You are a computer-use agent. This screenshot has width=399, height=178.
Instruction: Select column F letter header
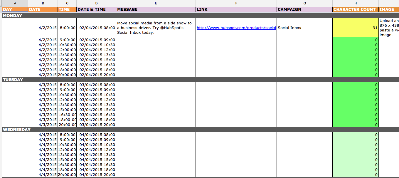click(x=236, y=3)
